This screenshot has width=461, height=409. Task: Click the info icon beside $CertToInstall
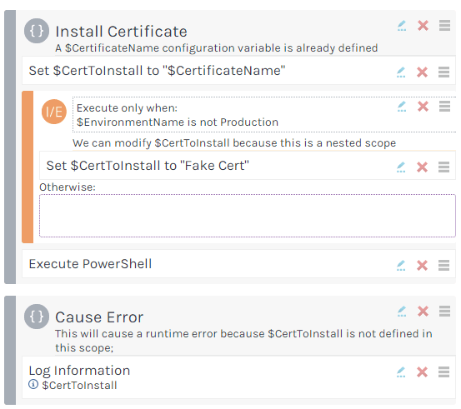click(x=33, y=384)
